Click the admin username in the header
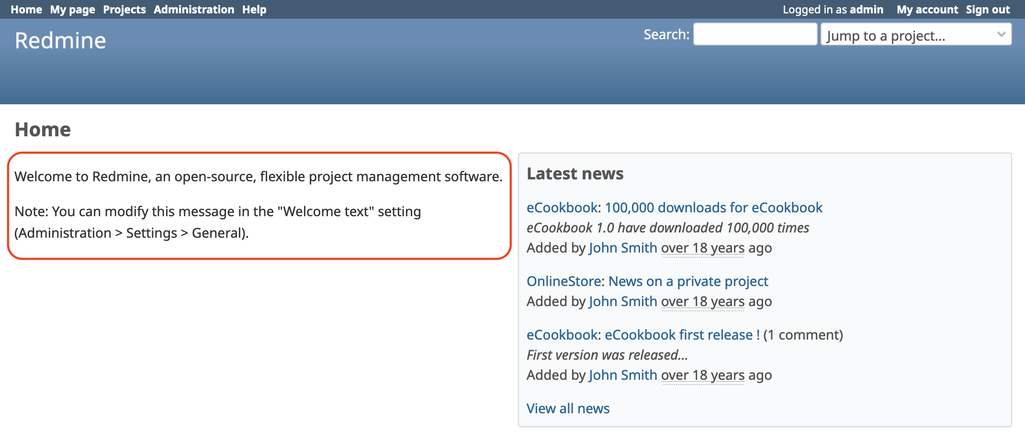This screenshot has height=441, width=1025. (x=867, y=9)
